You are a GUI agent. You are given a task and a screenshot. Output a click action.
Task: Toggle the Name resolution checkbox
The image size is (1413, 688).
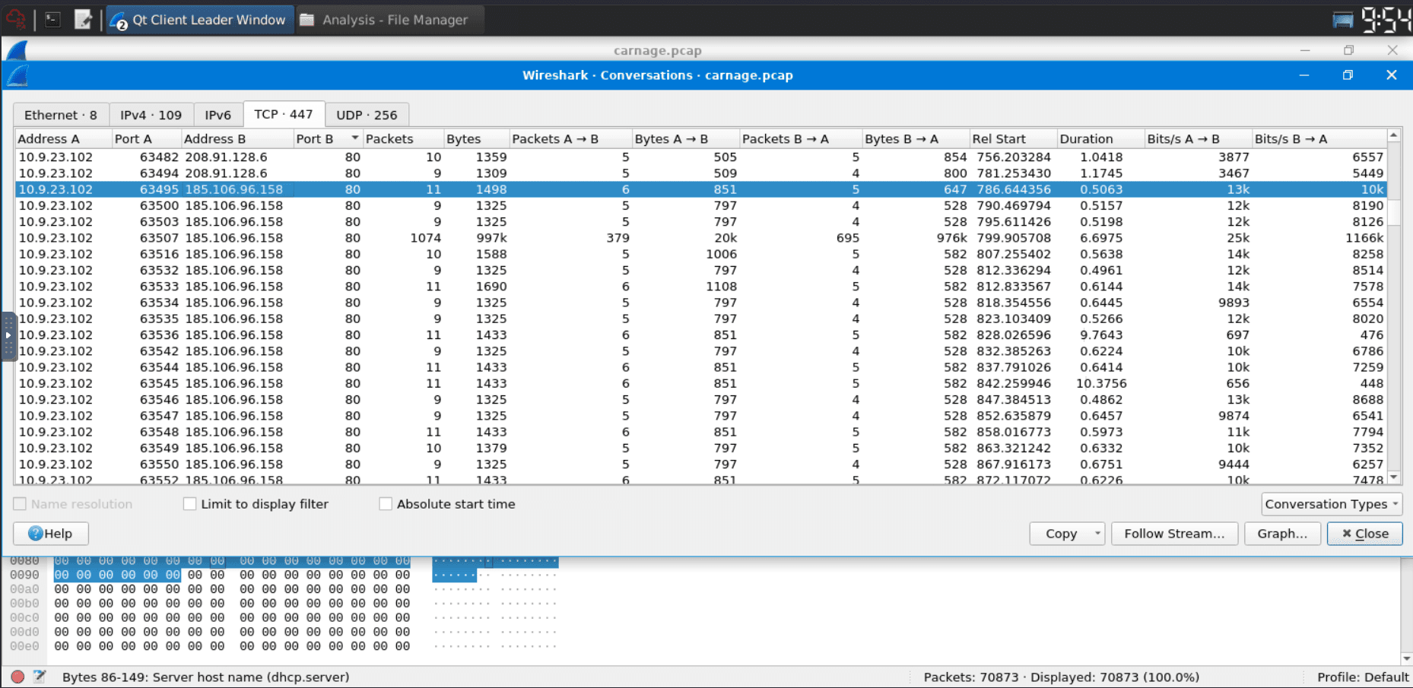(x=21, y=504)
